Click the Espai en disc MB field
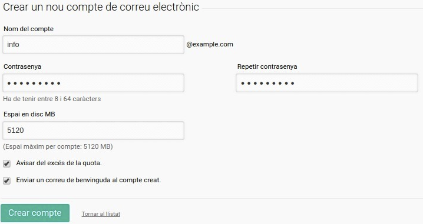 pos(93,131)
